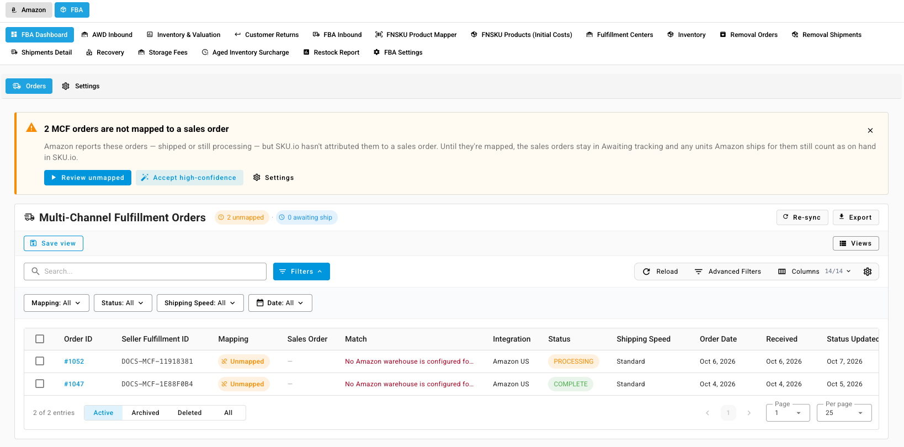Open the Page number dropdown
904x447 pixels.
[x=788, y=413]
